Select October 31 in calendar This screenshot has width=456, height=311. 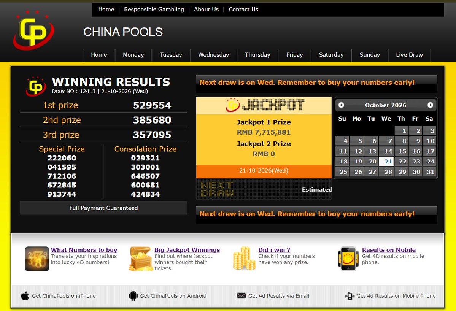point(429,172)
